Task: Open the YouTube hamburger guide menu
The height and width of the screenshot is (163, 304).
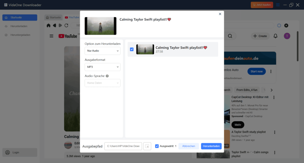Action: pyautogui.click(x=51, y=36)
